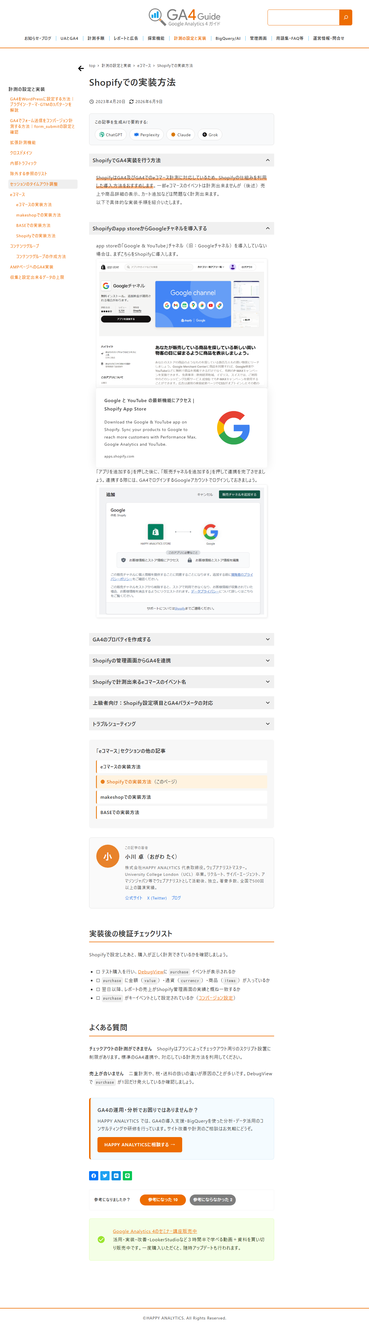The image size is (369, 1327).
Task: Click the 参考にならなかった 2 feedback button
Action: coord(212,1199)
